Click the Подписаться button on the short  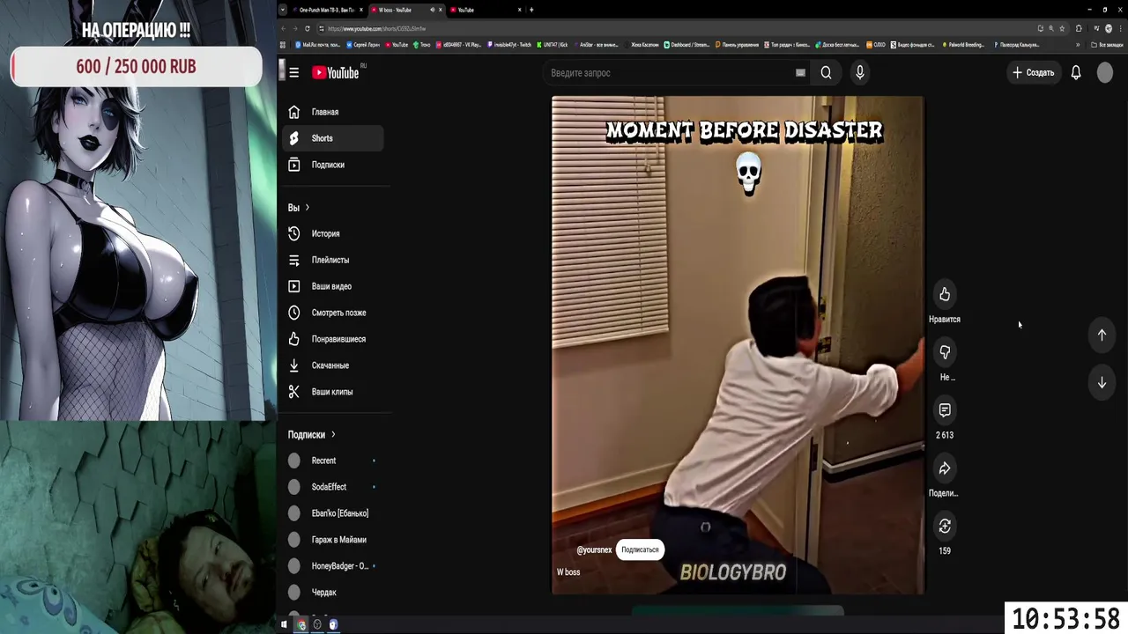tap(640, 549)
